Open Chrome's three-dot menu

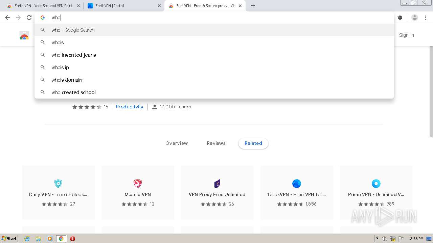pos(426,18)
